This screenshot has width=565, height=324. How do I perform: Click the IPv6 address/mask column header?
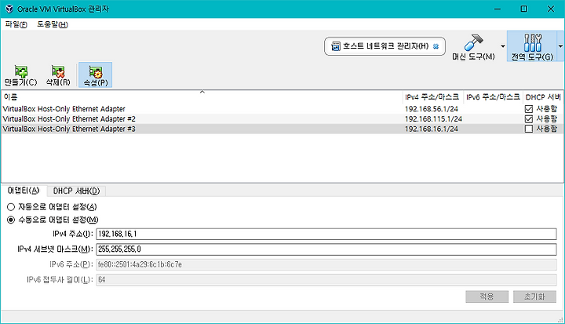[x=493, y=97]
